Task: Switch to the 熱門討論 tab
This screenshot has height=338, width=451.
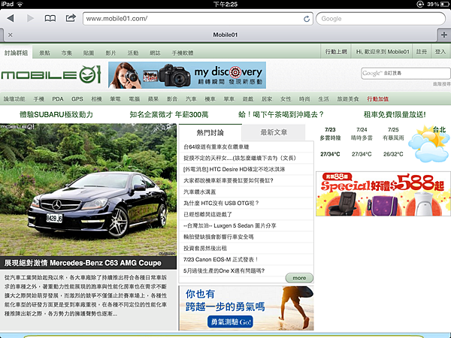Action: point(210,132)
